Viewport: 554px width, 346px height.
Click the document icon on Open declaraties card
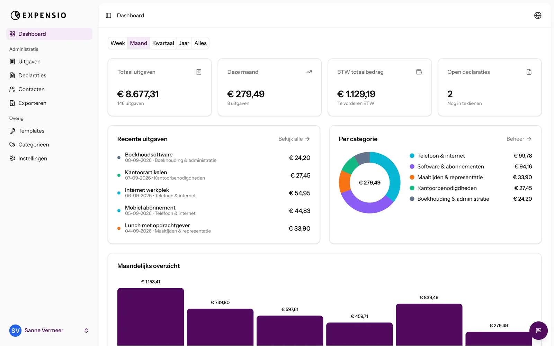click(x=529, y=72)
